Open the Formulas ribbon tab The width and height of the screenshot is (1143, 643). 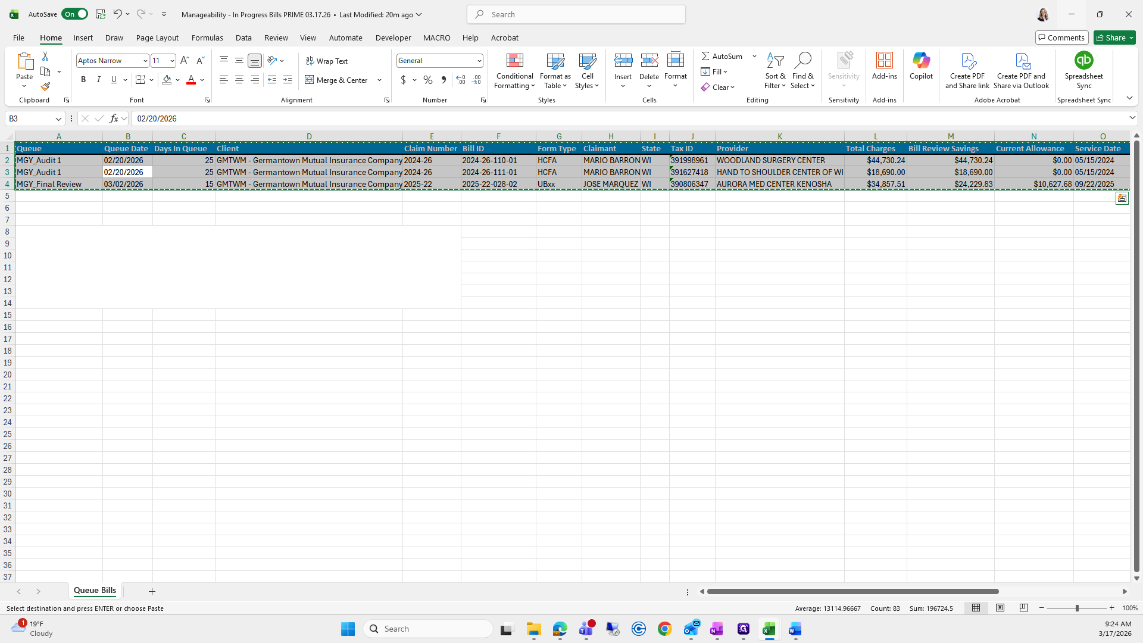tap(207, 38)
